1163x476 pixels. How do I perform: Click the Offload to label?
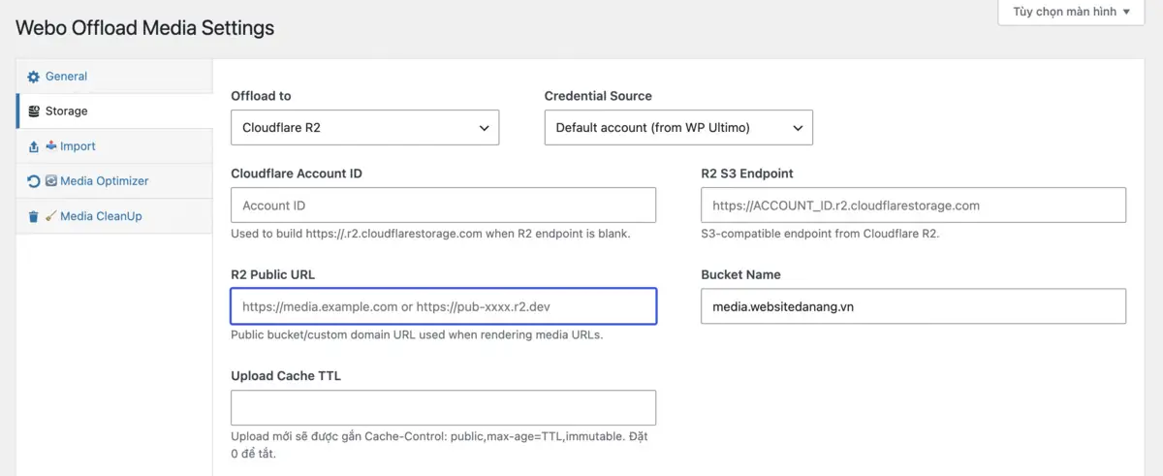pos(261,96)
